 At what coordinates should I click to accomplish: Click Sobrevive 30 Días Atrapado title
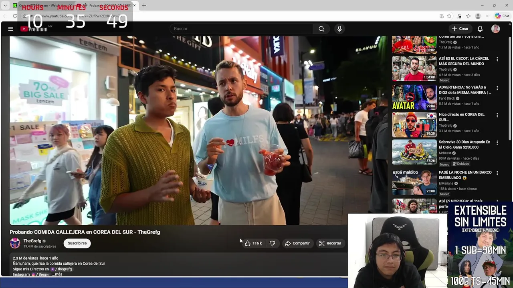[x=465, y=145]
